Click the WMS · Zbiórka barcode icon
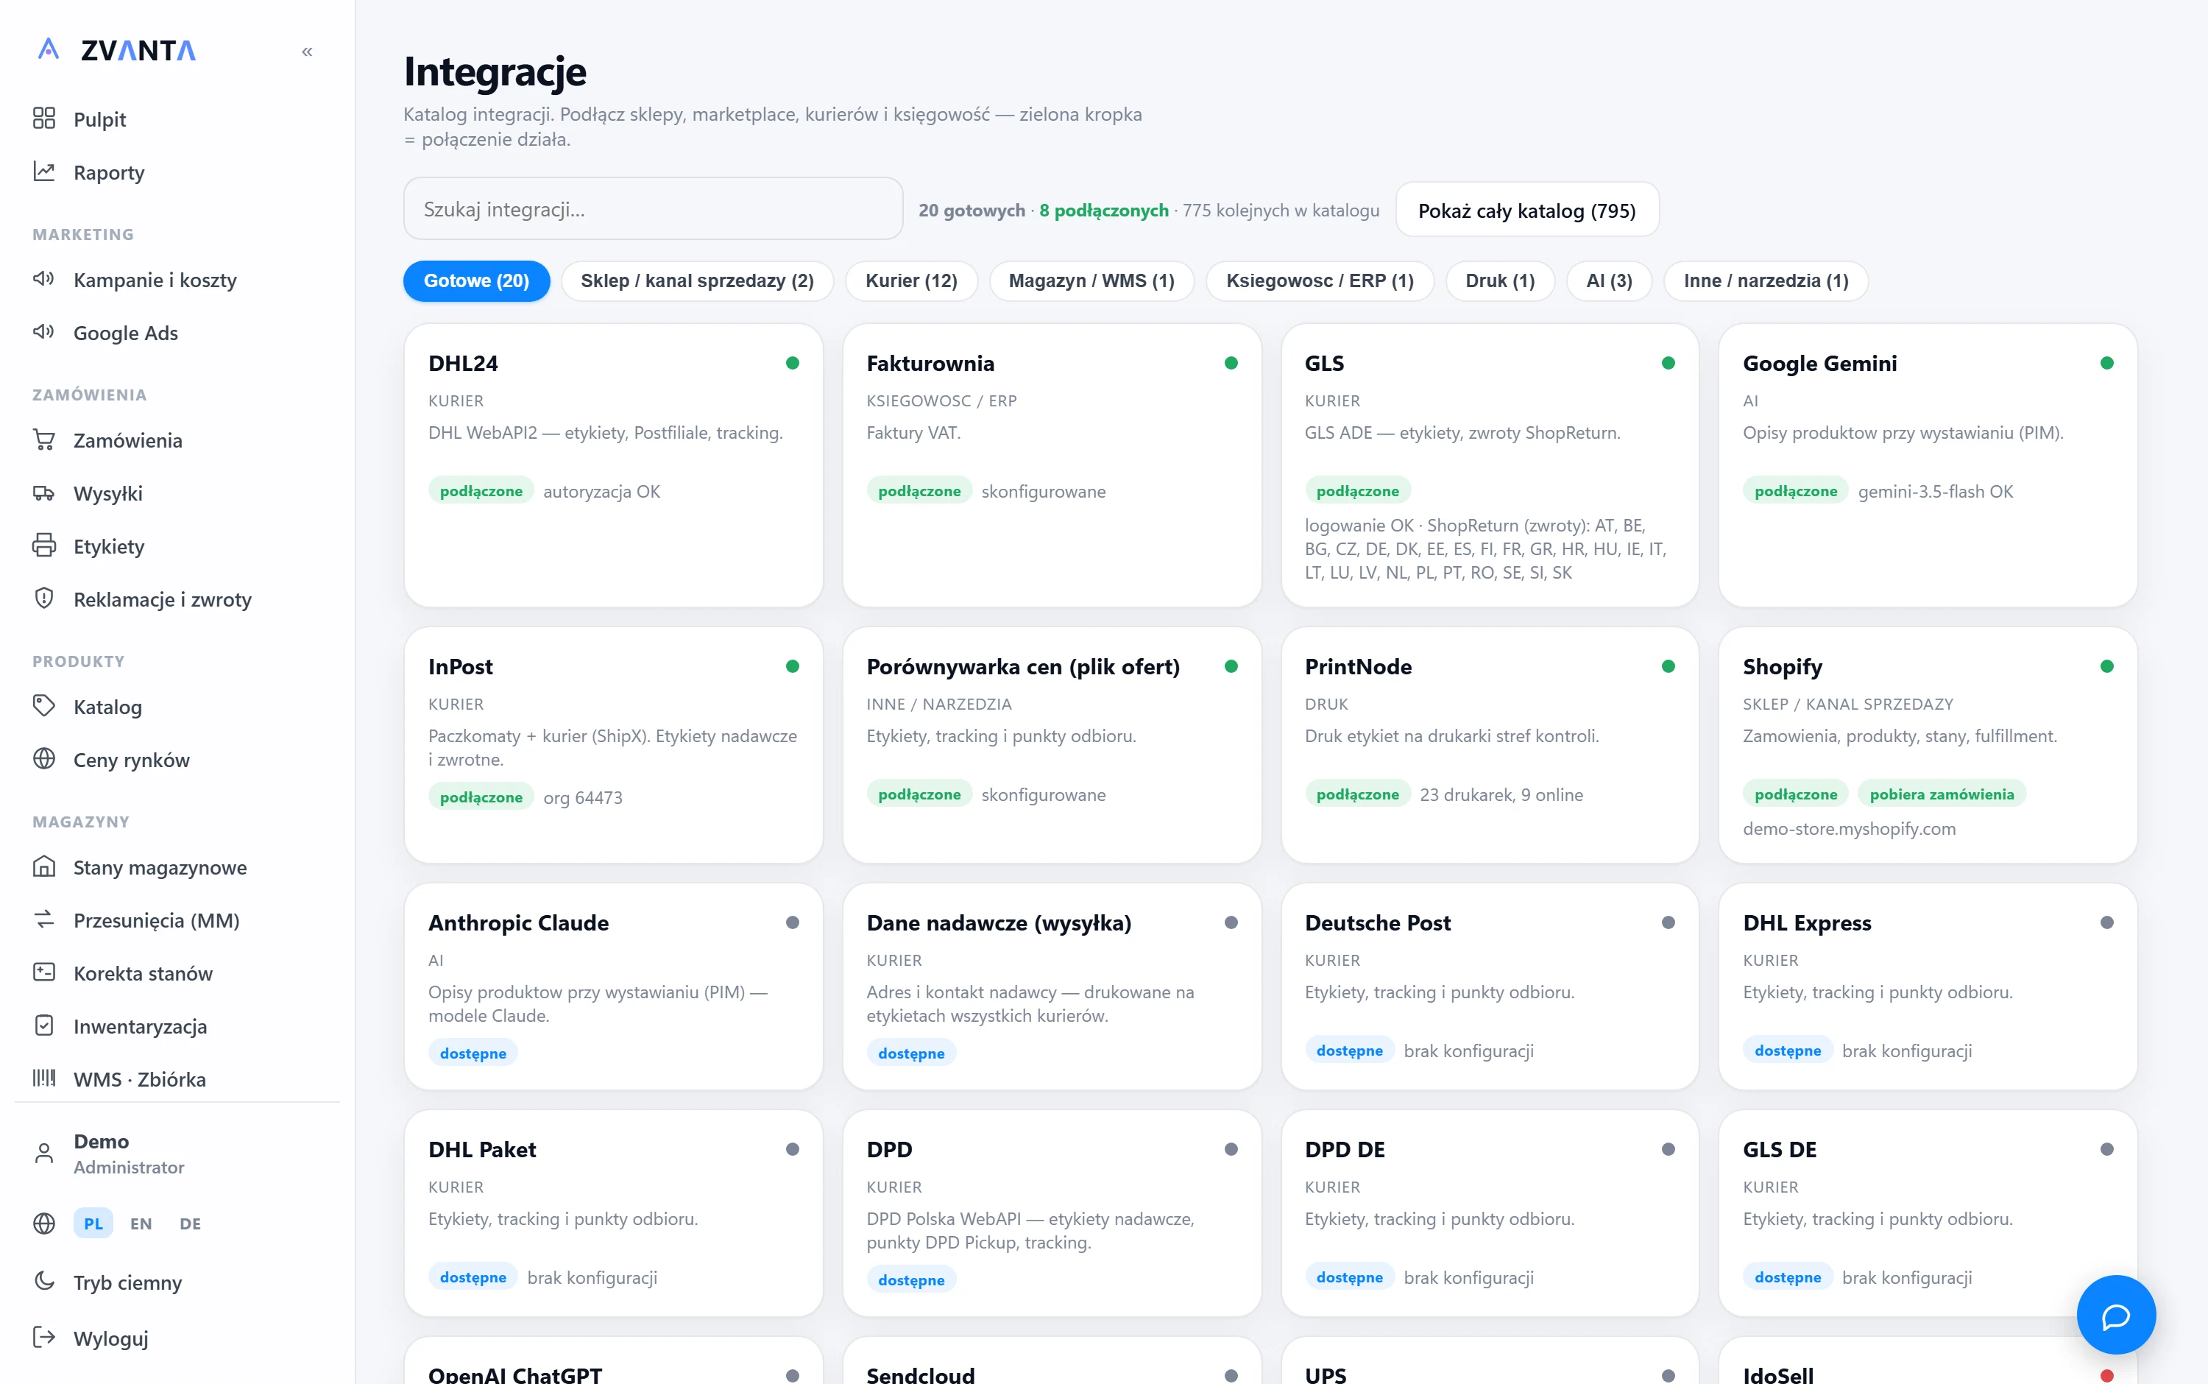 [44, 1078]
